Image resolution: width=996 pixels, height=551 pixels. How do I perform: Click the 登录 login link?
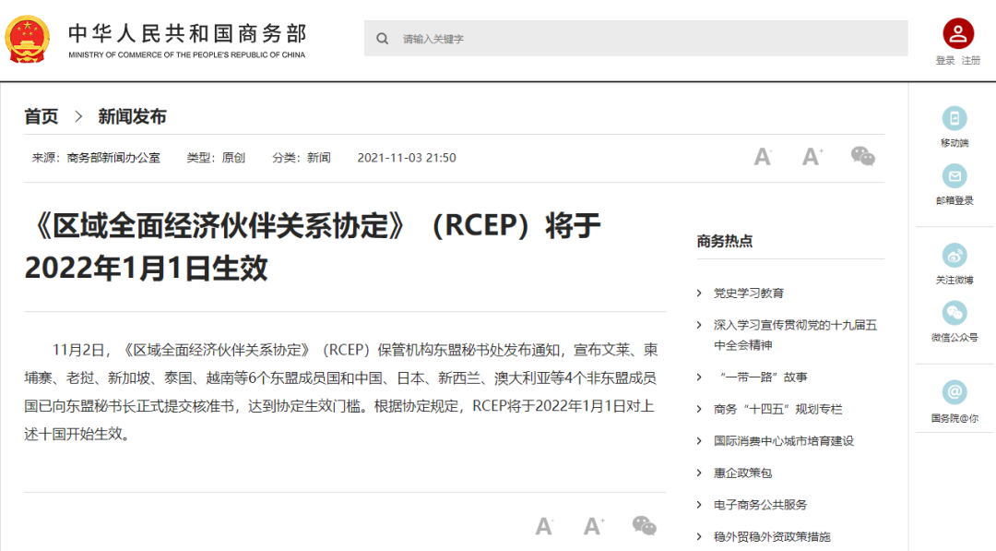pos(945,61)
